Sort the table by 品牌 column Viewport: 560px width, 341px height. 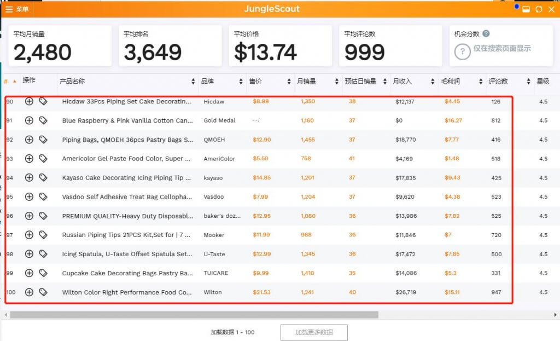coord(241,82)
